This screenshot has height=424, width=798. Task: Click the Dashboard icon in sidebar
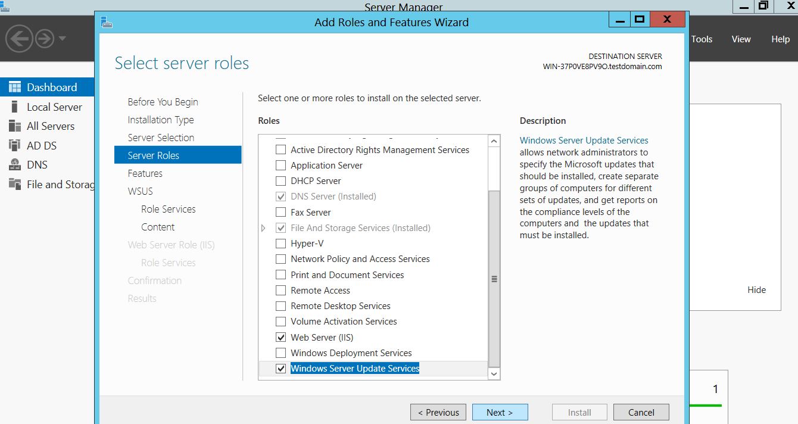point(15,87)
